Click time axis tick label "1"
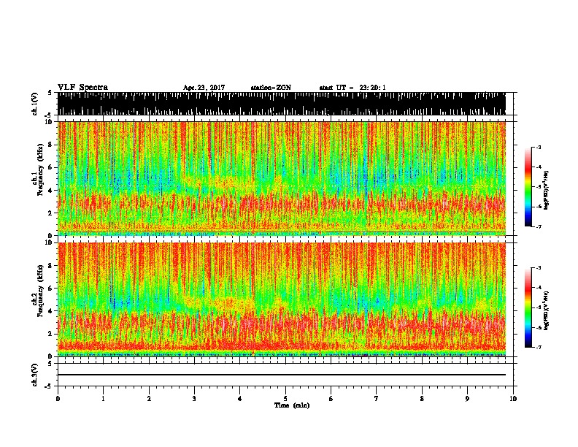The width and height of the screenshot is (578, 447). 103,399
